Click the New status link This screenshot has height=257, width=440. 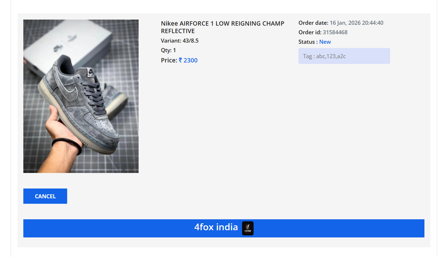tap(325, 42)
